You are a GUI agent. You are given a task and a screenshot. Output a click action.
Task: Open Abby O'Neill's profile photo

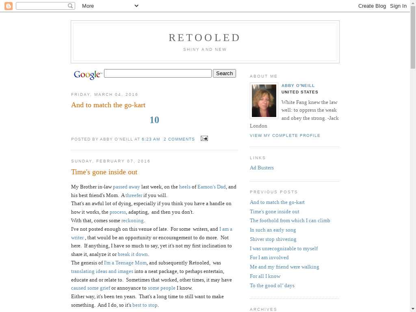coord(264,101)
